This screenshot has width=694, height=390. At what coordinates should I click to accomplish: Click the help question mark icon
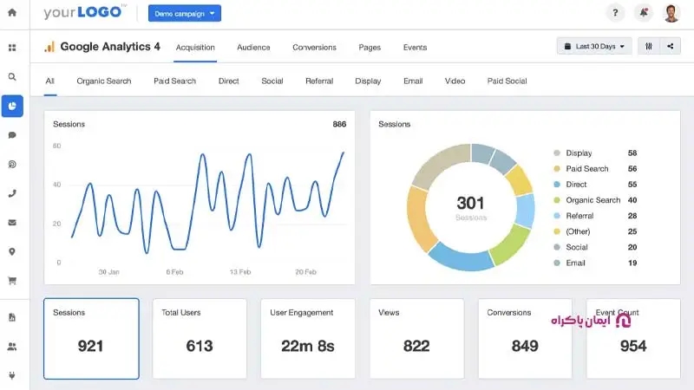tap(615, 13)
